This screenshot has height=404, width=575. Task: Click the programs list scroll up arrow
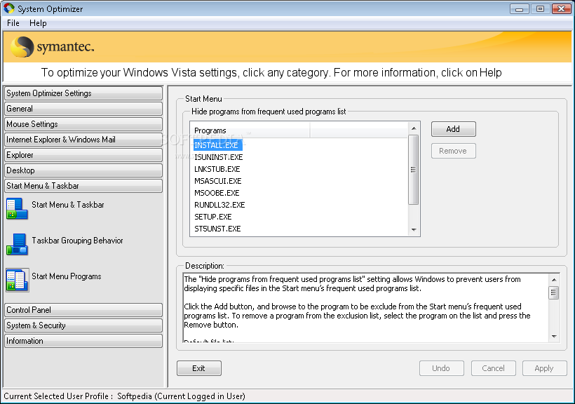tap(414, 128)
